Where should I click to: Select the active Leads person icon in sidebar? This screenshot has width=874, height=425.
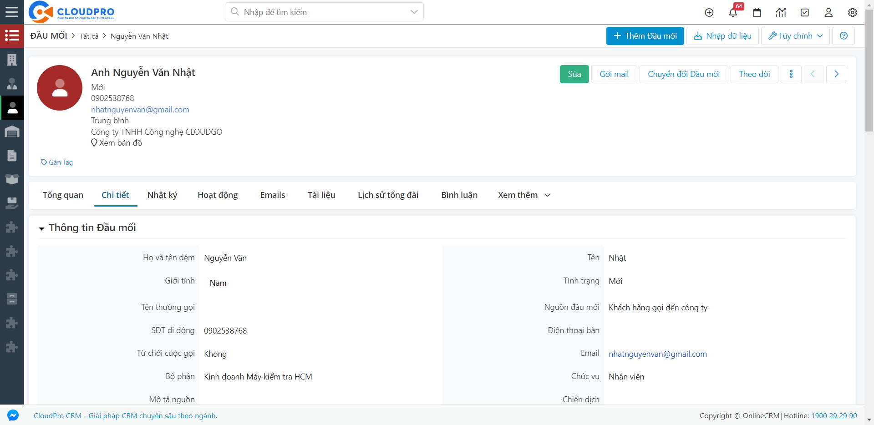(12, 108)
